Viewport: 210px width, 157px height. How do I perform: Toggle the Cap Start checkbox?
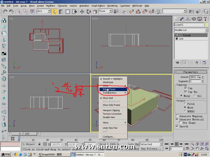click(x=185, y=88)
